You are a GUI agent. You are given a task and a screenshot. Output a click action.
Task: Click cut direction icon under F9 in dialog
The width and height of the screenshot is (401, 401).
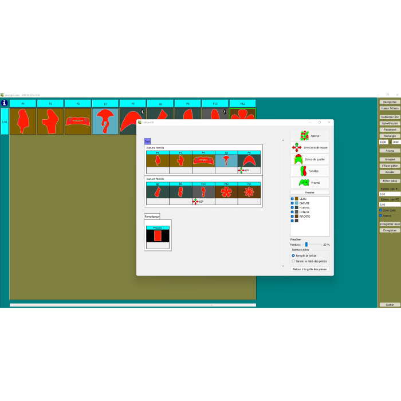(241, 170)
